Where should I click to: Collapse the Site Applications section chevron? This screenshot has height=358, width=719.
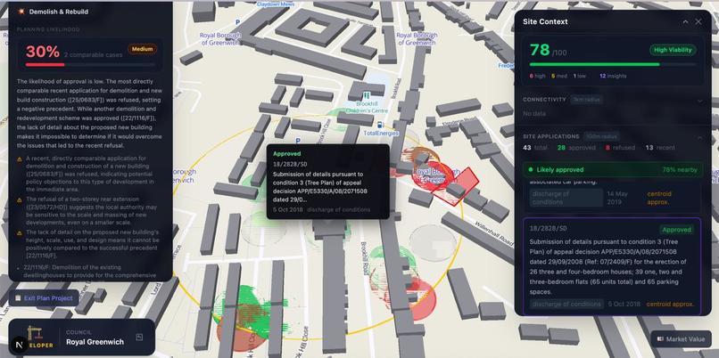pos(699,136)
